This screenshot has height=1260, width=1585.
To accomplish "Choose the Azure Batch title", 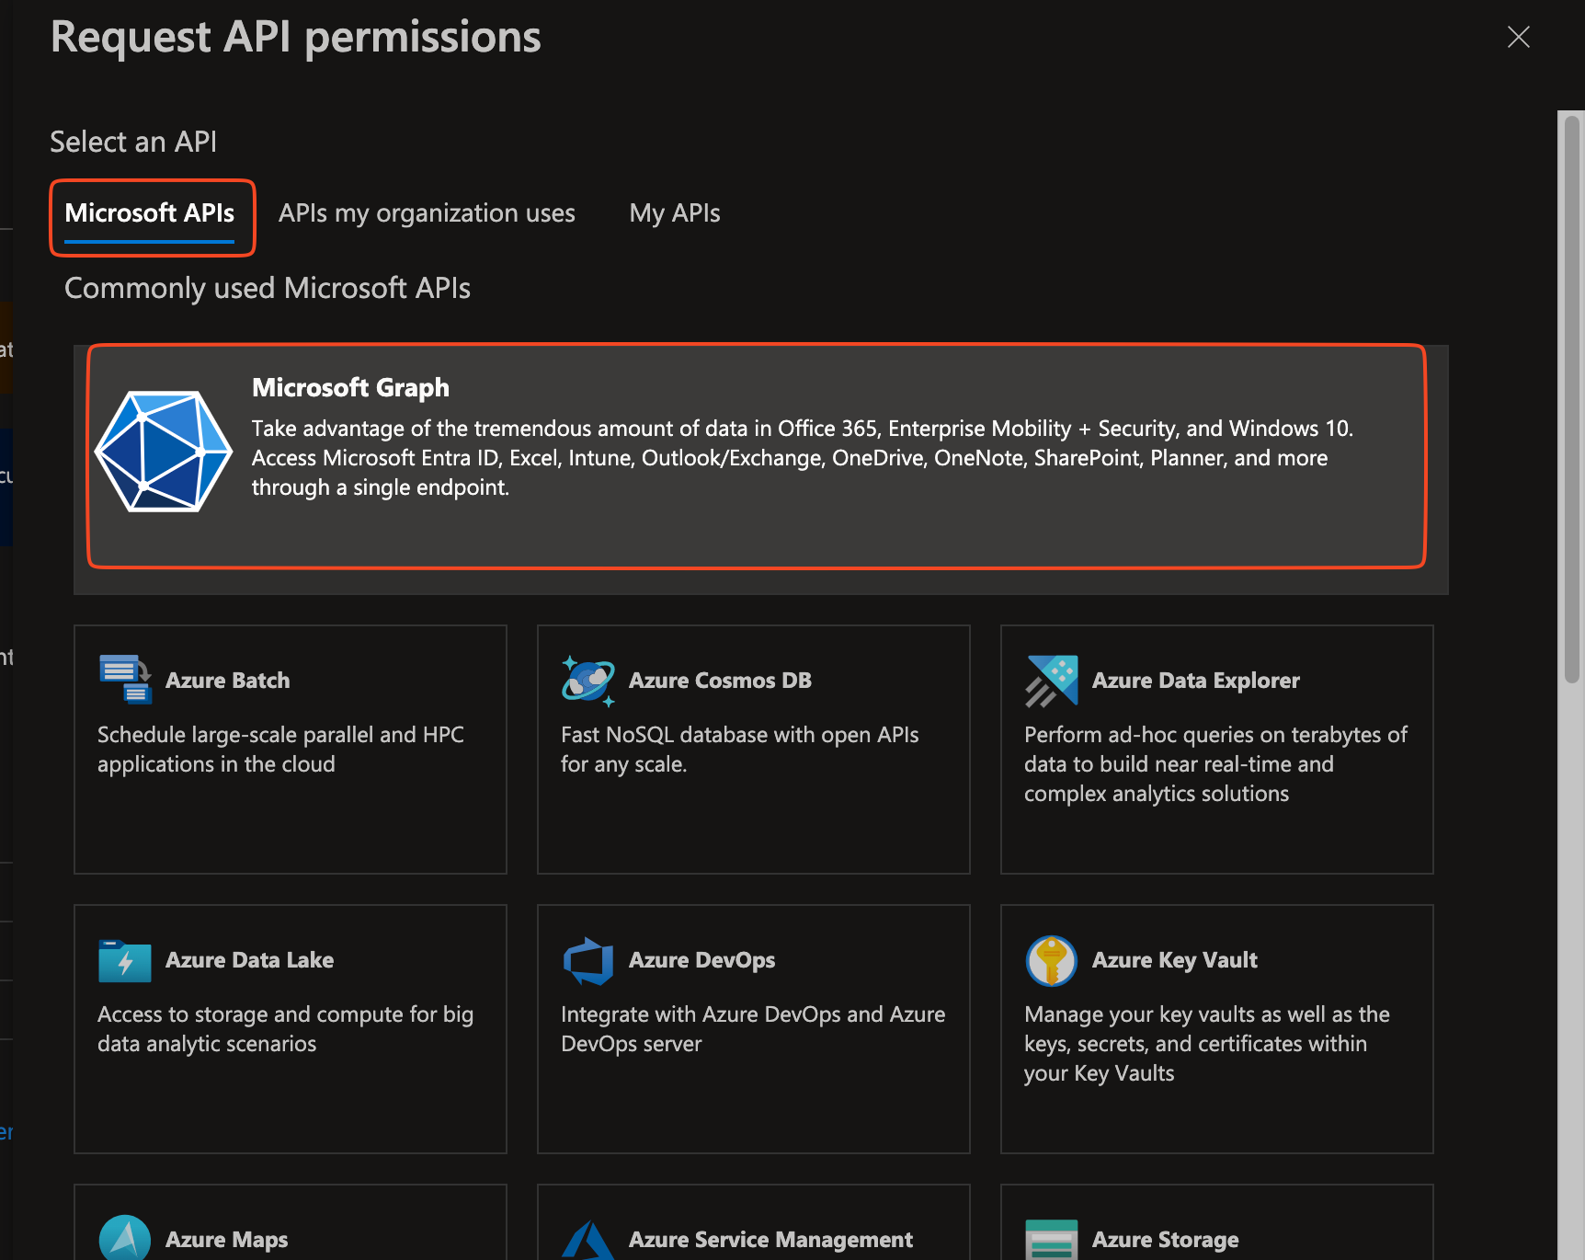I will pyautogui.click(x=228, y=681).
